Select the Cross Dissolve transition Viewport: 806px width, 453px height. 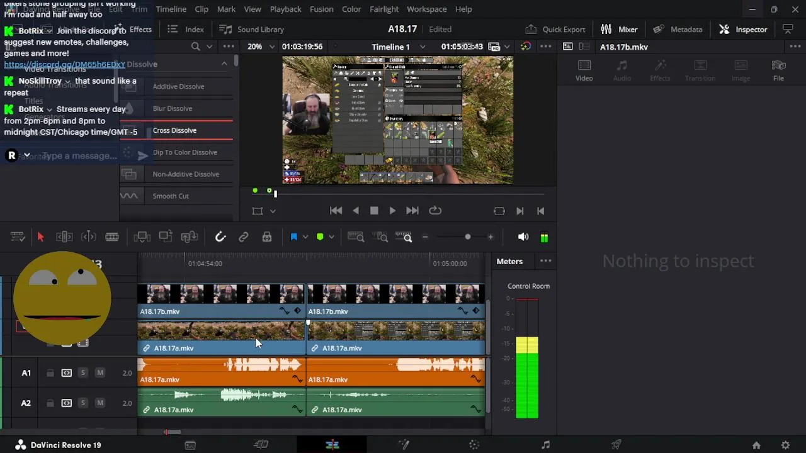(x=176, y=130)
